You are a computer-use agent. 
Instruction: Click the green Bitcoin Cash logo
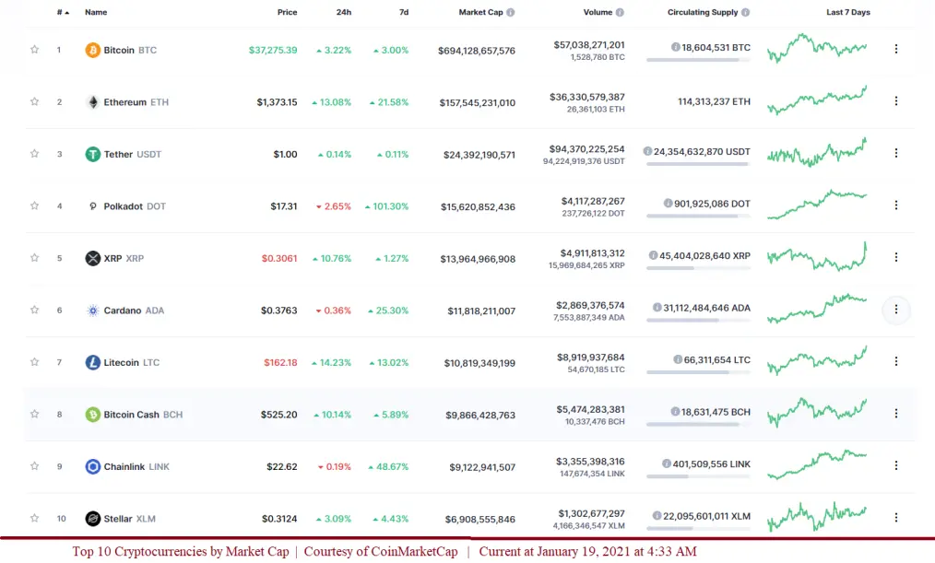point(92,414)
